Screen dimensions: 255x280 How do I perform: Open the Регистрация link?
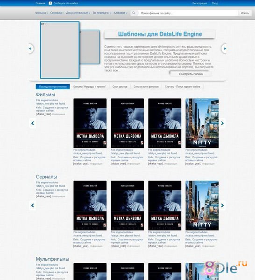tap(199, 3)
